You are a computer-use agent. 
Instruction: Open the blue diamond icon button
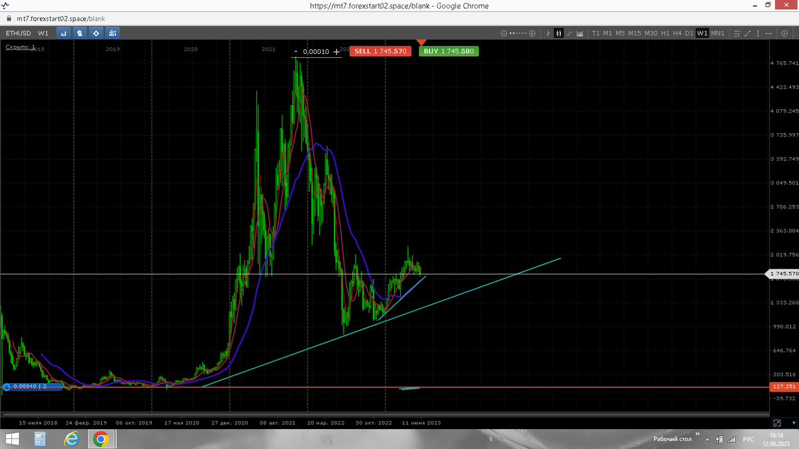click(96, 33)
